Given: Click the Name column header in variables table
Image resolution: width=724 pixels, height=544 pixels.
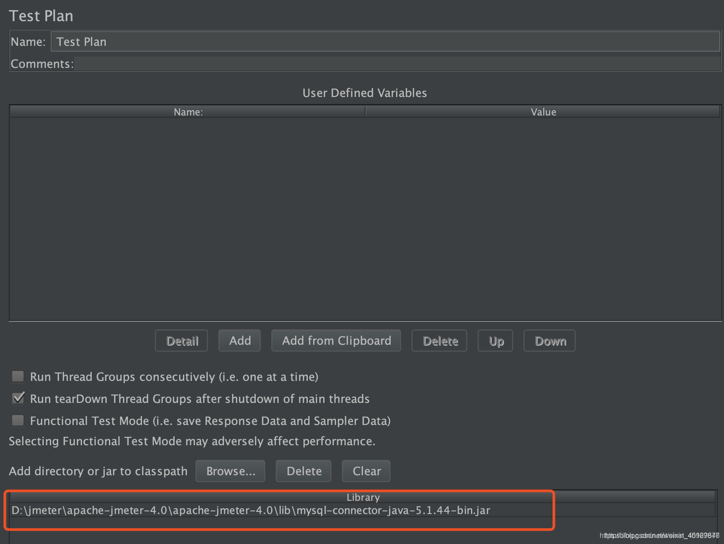Looking at the screenshot, I should point(188,112).
